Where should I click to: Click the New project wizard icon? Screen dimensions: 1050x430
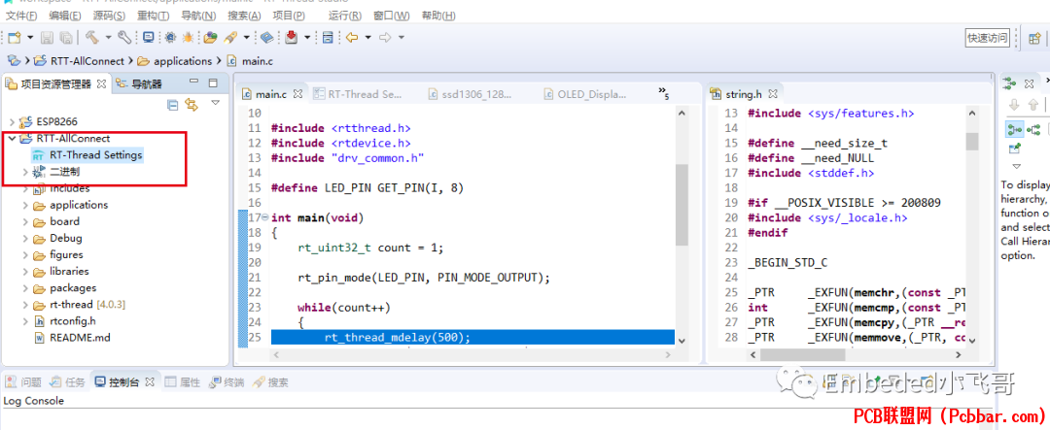click(15, 38)
